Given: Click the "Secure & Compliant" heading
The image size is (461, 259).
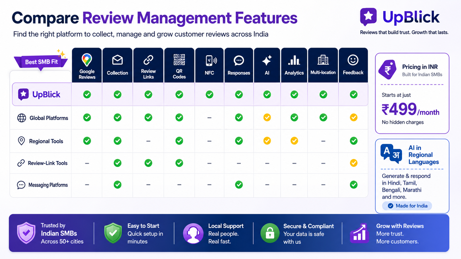Looking at the screenshot, I should tap(309, 226).
